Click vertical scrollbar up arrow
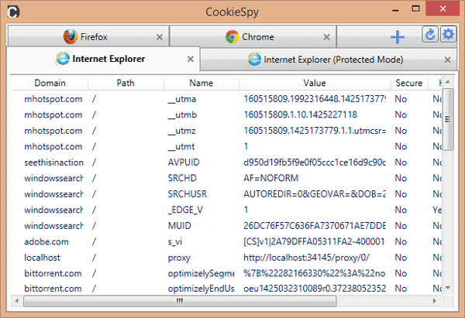The width and height of the screenshot is (465, 318). click(448, 82)
